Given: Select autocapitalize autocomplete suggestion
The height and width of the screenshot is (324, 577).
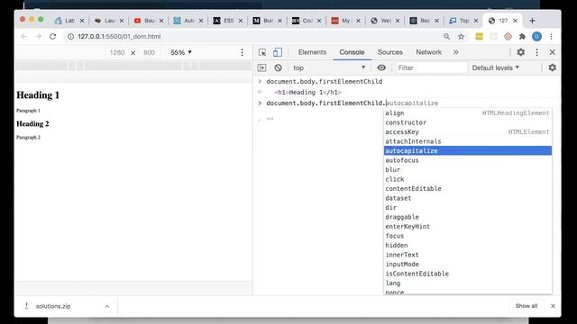Looking at the screenshot, I should (x=468, y=150).
